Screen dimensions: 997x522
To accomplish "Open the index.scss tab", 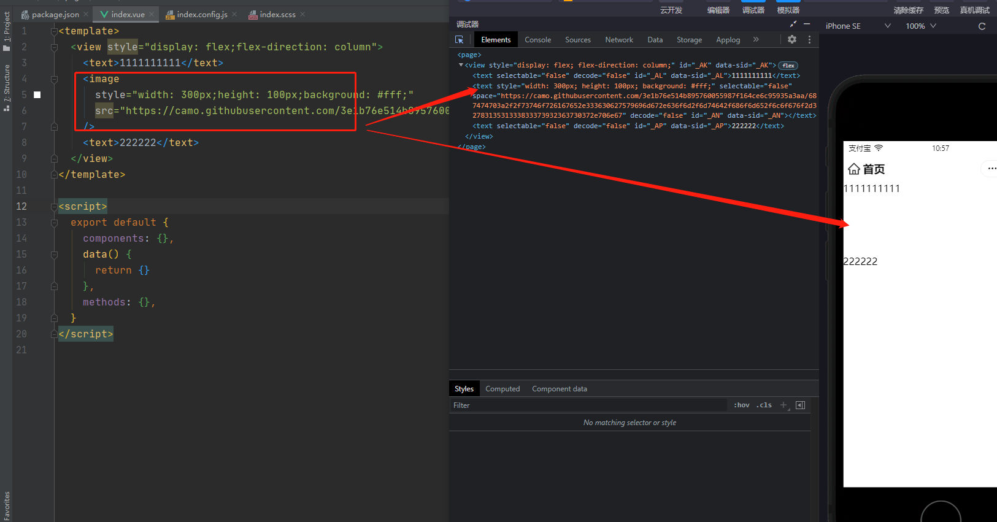I will tap(272, 14).
